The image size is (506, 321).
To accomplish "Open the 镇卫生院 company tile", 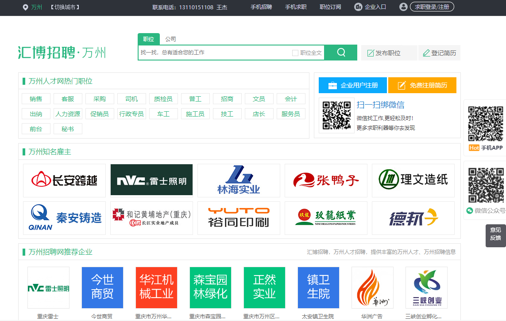I will coord(318,287).
